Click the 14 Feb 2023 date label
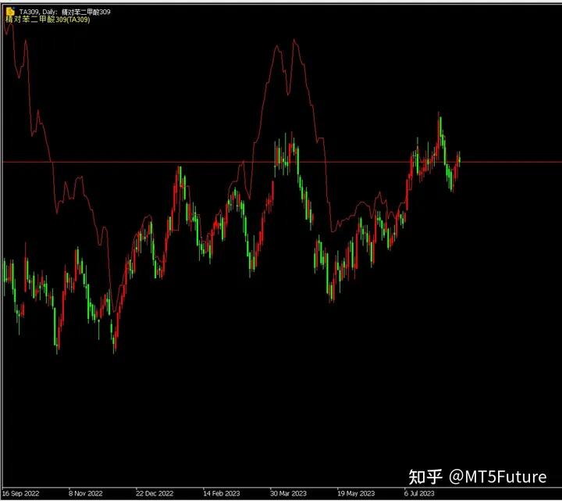 221,493
